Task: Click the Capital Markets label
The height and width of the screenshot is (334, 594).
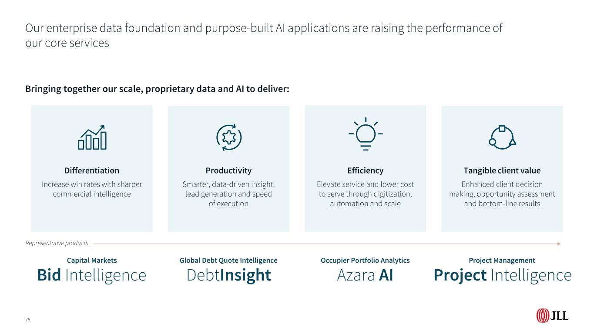Action: [x=92, y=261]
